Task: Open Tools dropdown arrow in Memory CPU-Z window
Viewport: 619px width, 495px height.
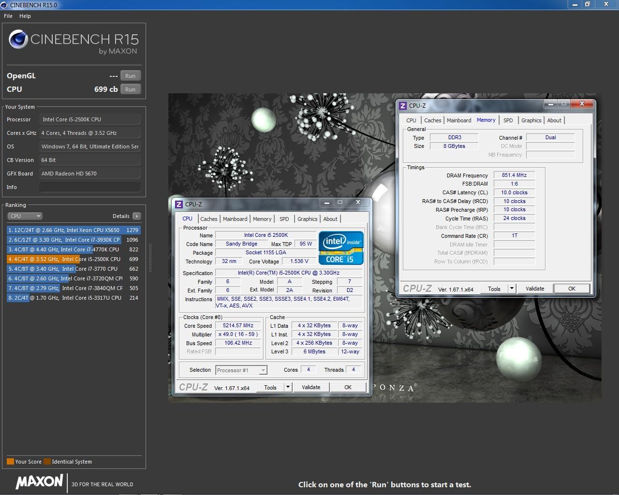Action: (x=512, y=289)
